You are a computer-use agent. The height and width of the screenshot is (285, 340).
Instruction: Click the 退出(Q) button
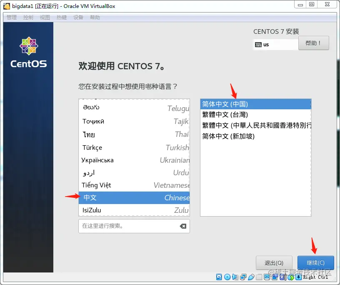coord(274,263)
